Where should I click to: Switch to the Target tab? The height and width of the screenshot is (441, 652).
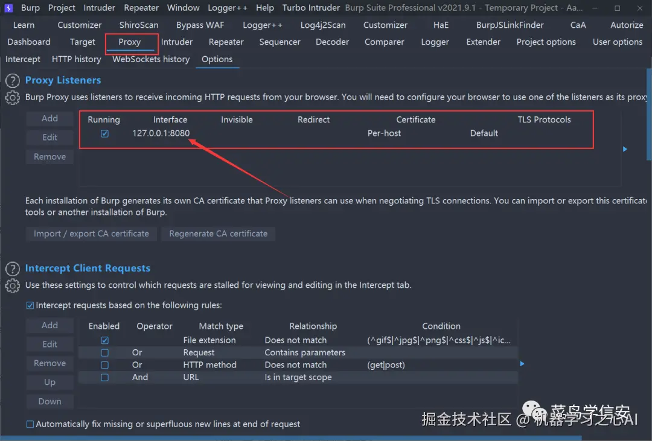point(82,42)
